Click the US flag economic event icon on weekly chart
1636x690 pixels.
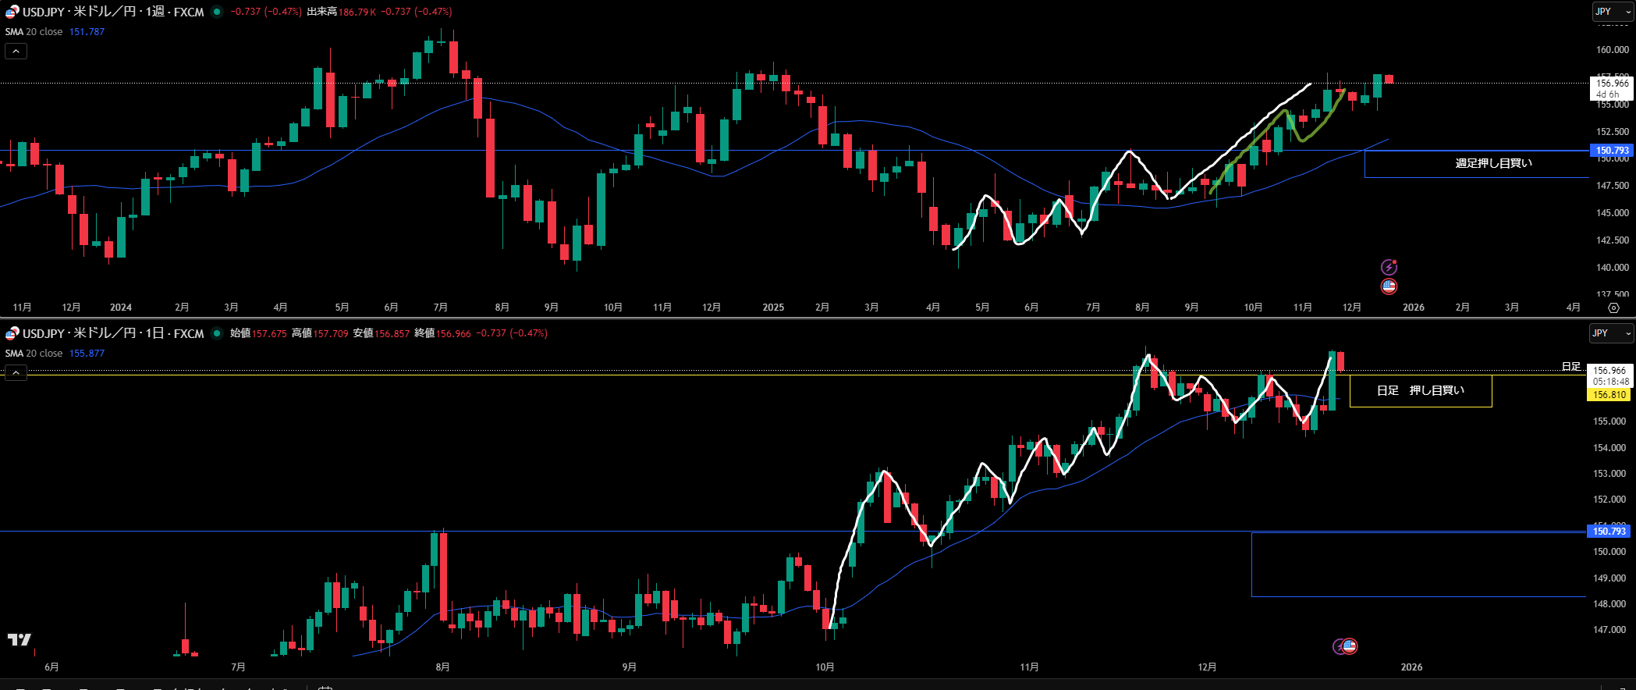pos(1389,286)
